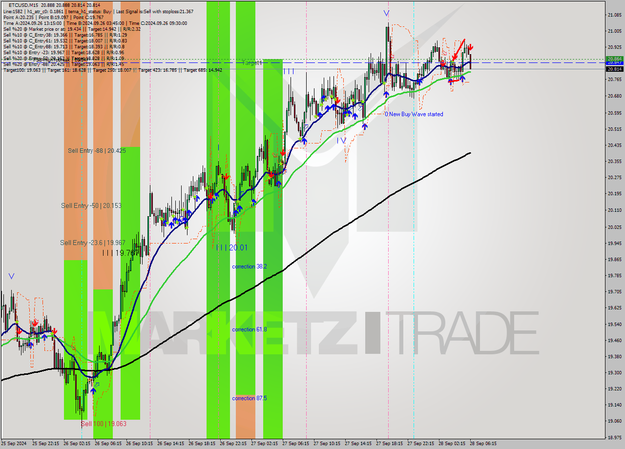Image resolution: width=625 pixels, height=449 pixels.
Task: Click the '26 Sep 10:15' time label
Action: (139, 444)
